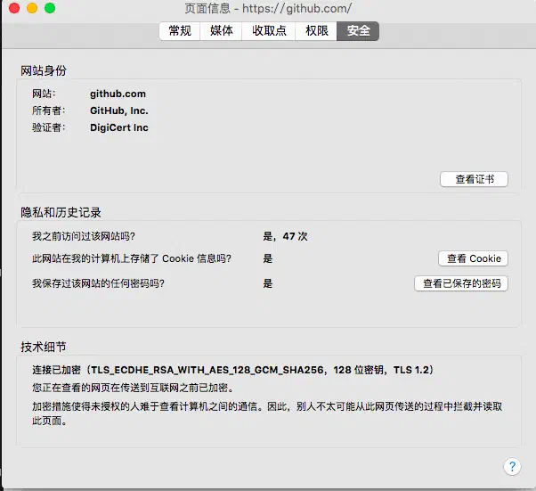Viewport: 536px width, 491px height.
Task: Open the 媒体 tab
Action: tap(221, 31)
